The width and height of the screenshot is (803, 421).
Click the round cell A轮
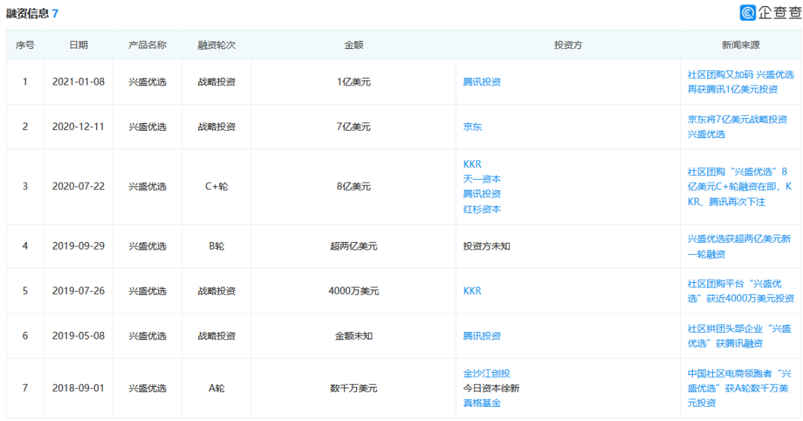(216, 388)
